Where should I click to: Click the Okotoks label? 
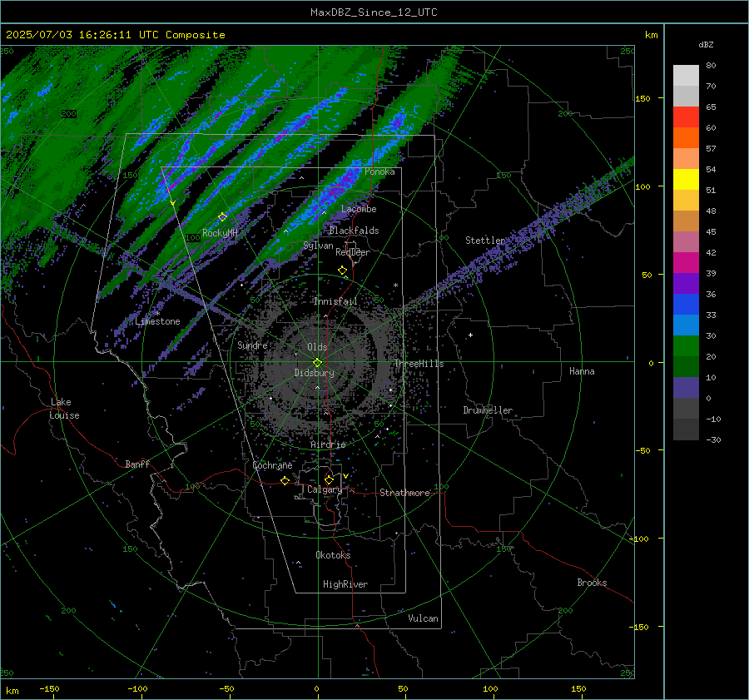[333, 554]
